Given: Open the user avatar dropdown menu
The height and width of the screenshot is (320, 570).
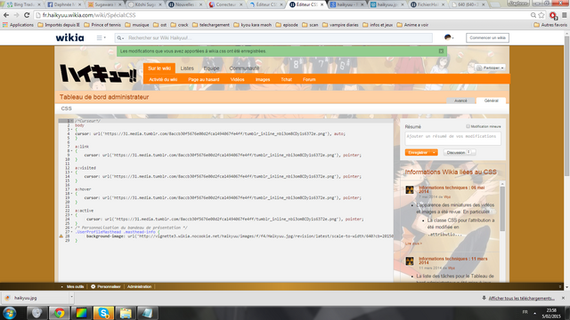Looking at the screenshot, I should 449,37.
